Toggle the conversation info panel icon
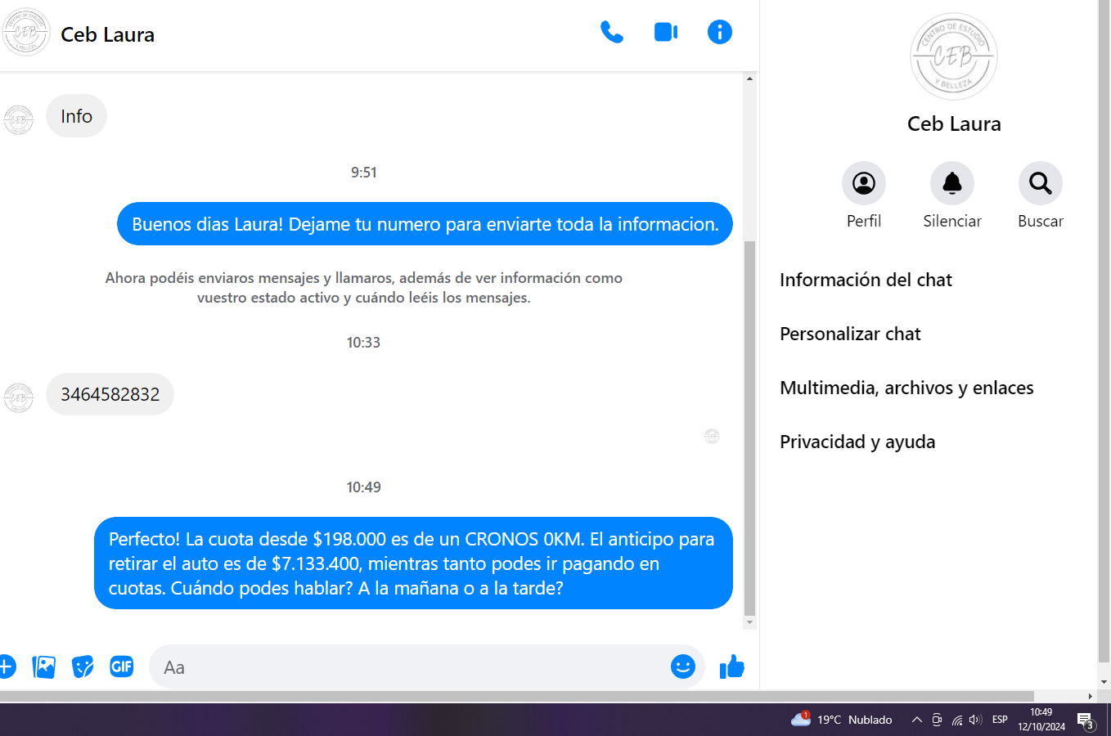The width and height of the screenshot is (1111, 736). click(x=719, y=33)
